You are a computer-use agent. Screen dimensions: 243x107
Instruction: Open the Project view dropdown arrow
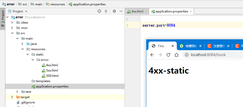point(26,11)
